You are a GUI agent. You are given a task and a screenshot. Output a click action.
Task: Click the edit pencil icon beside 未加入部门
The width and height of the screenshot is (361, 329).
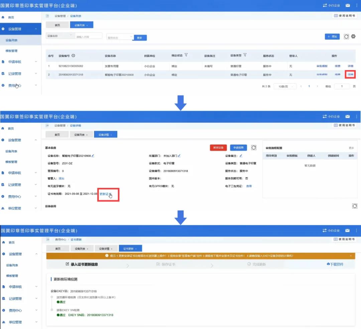pyautogui.click(x=179, y=155)
